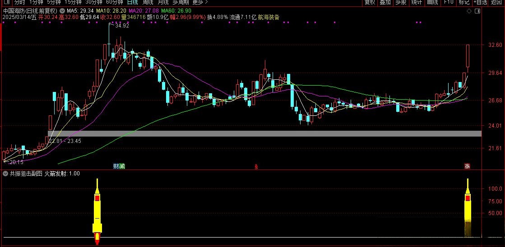The image size is (505, 247).
Task: Expand the 共振狙击副图 indicator dropdown
Action: pos(5,173)
